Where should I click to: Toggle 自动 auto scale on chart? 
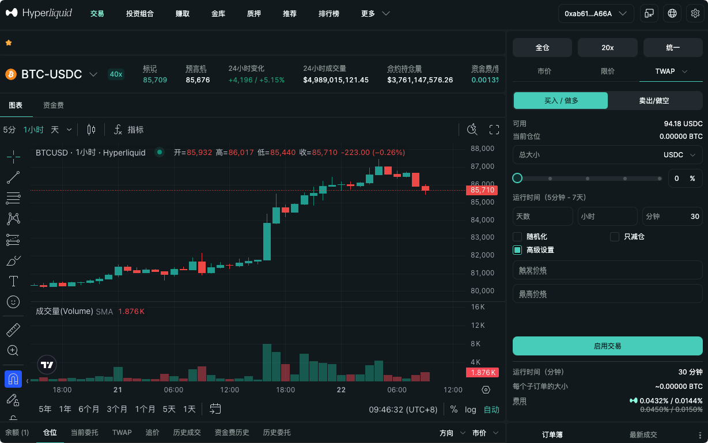[491, 410]
